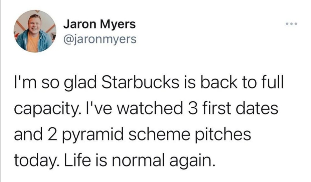This screenshot has height=182, width=311.
Task: Click the sentence 'Life is normal again.'
Action: 140,161
